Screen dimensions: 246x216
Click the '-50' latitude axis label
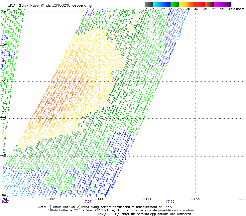coord(3,195)
